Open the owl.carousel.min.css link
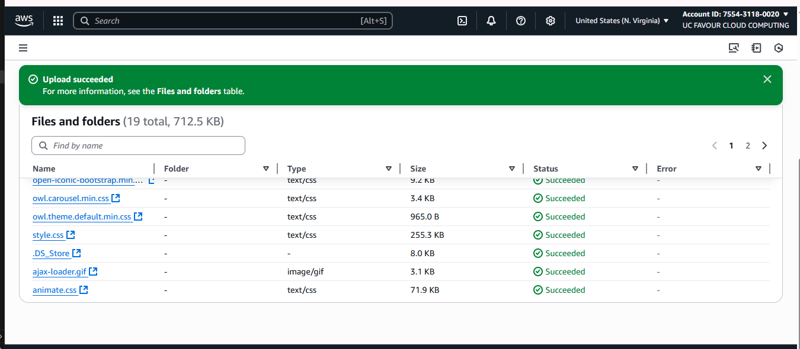The height and width of the screenshot is (349, 800). pos(71,198)
